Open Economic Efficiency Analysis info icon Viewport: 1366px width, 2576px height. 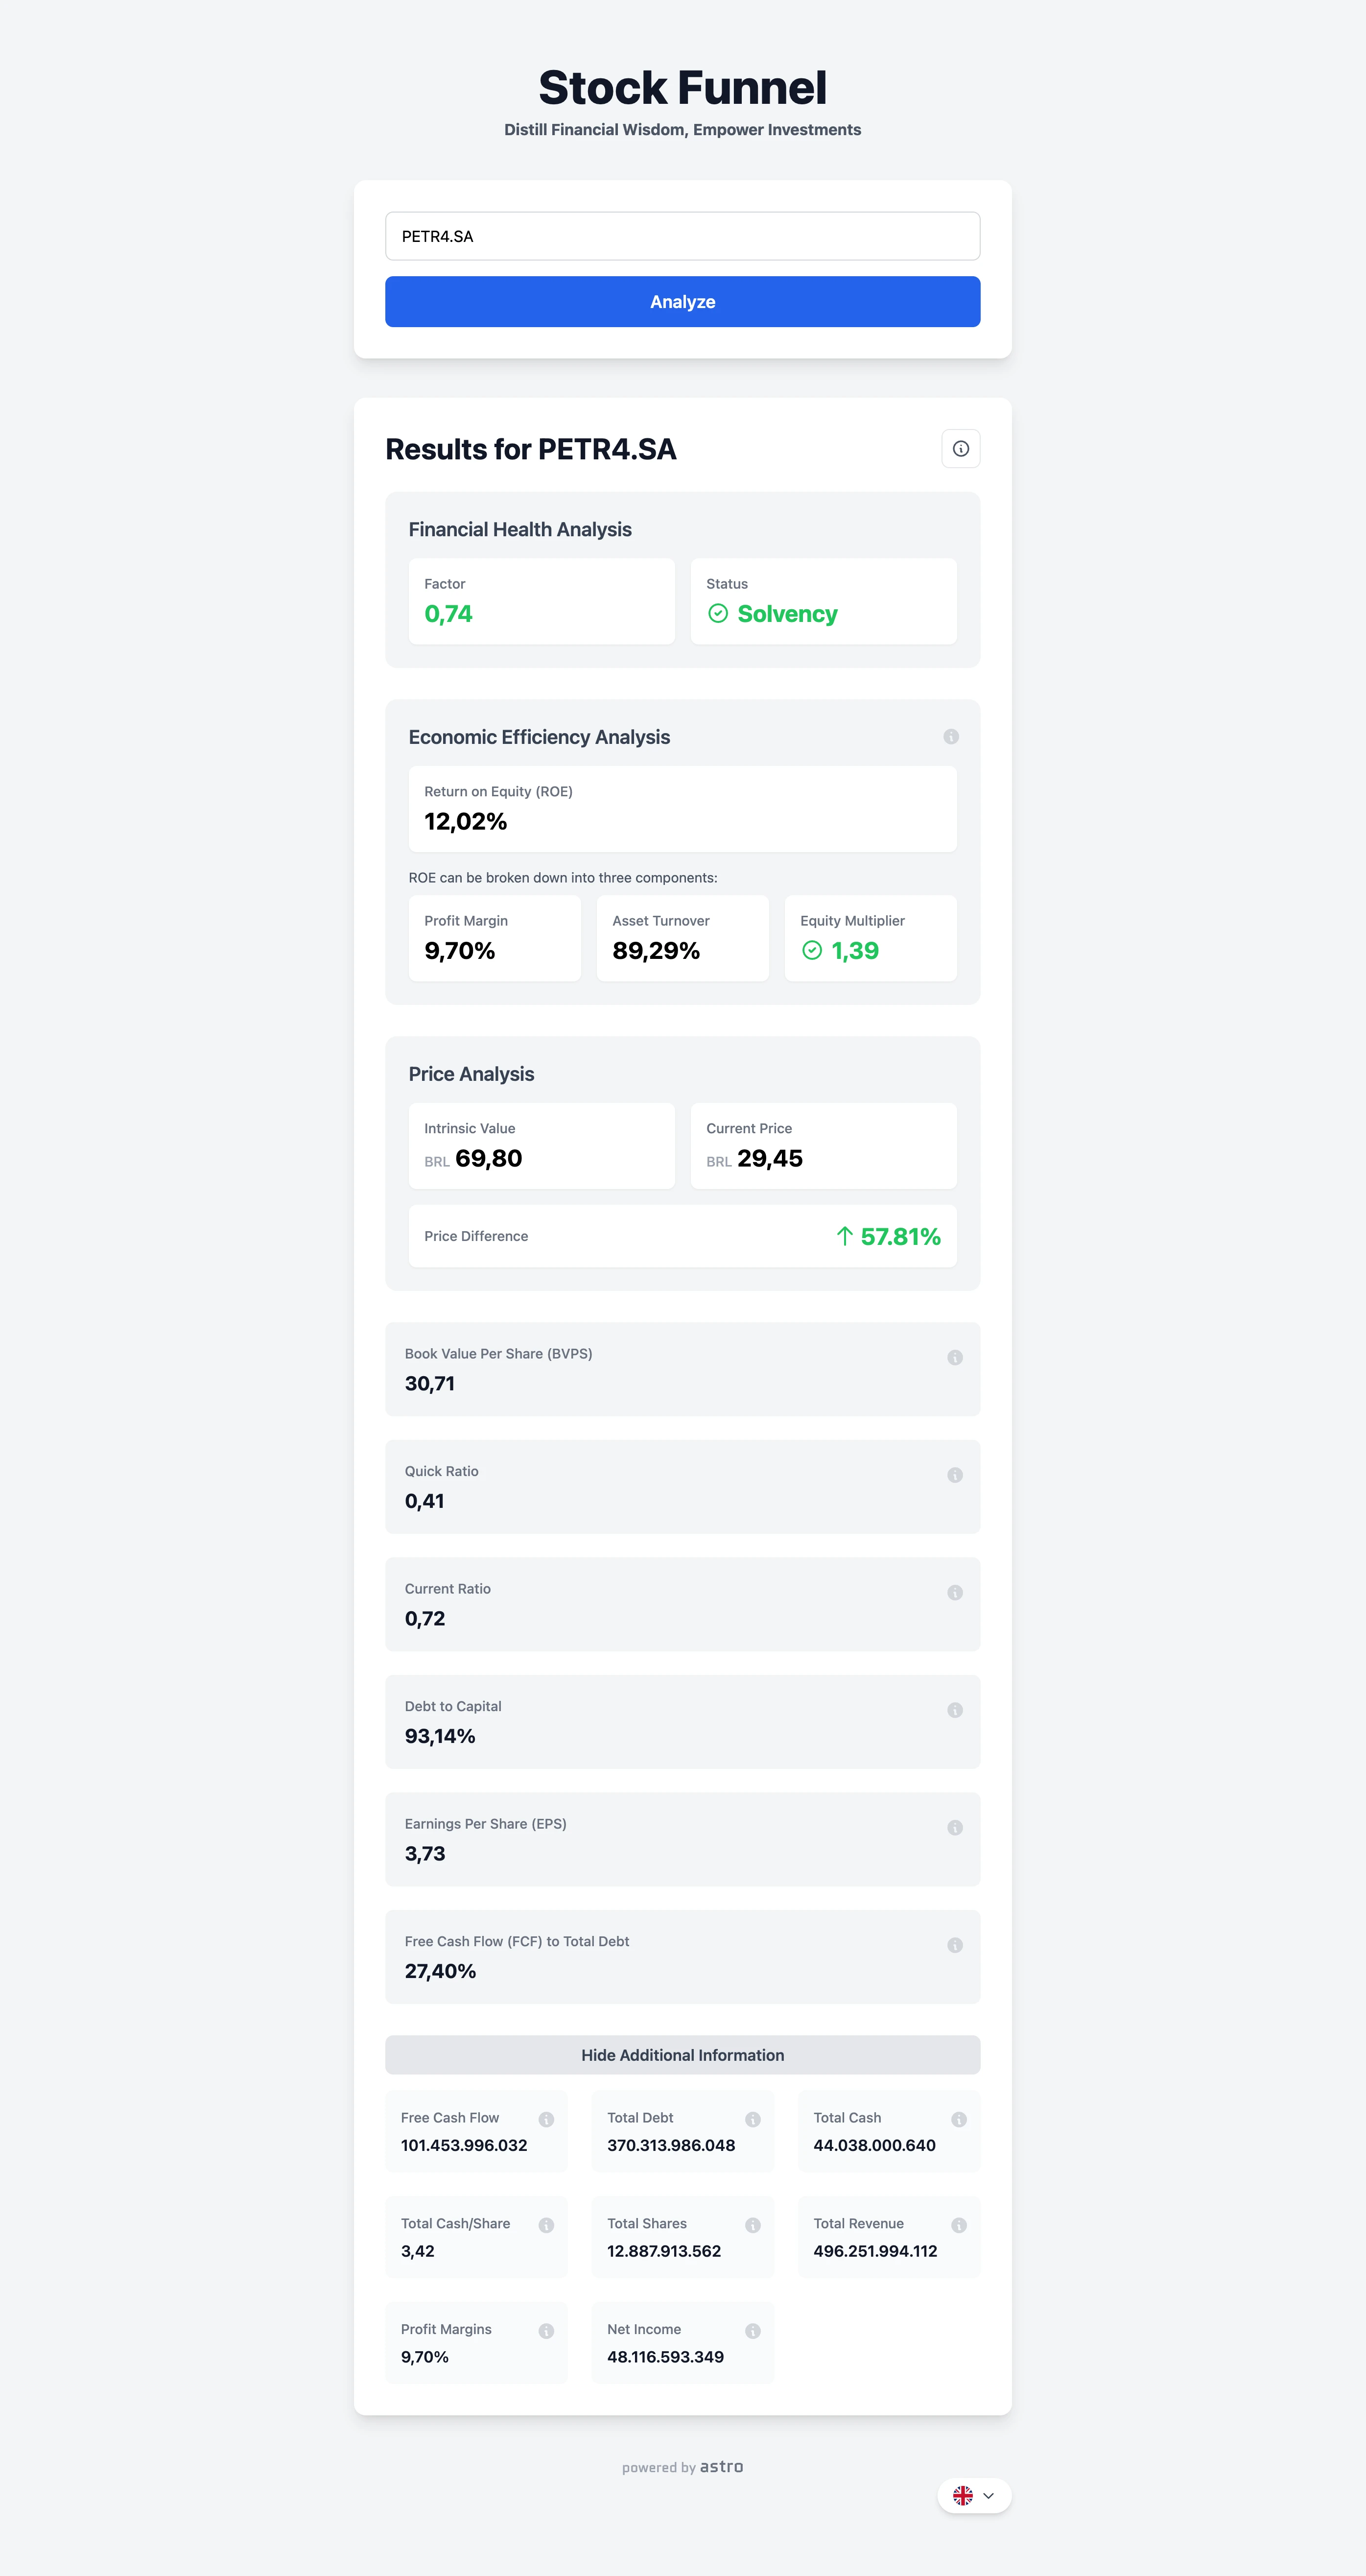point(951,737)
